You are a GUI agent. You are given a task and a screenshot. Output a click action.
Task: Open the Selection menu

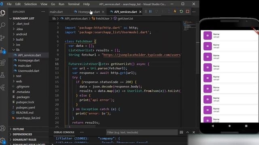pyautogui.click(x=31, y=4)
